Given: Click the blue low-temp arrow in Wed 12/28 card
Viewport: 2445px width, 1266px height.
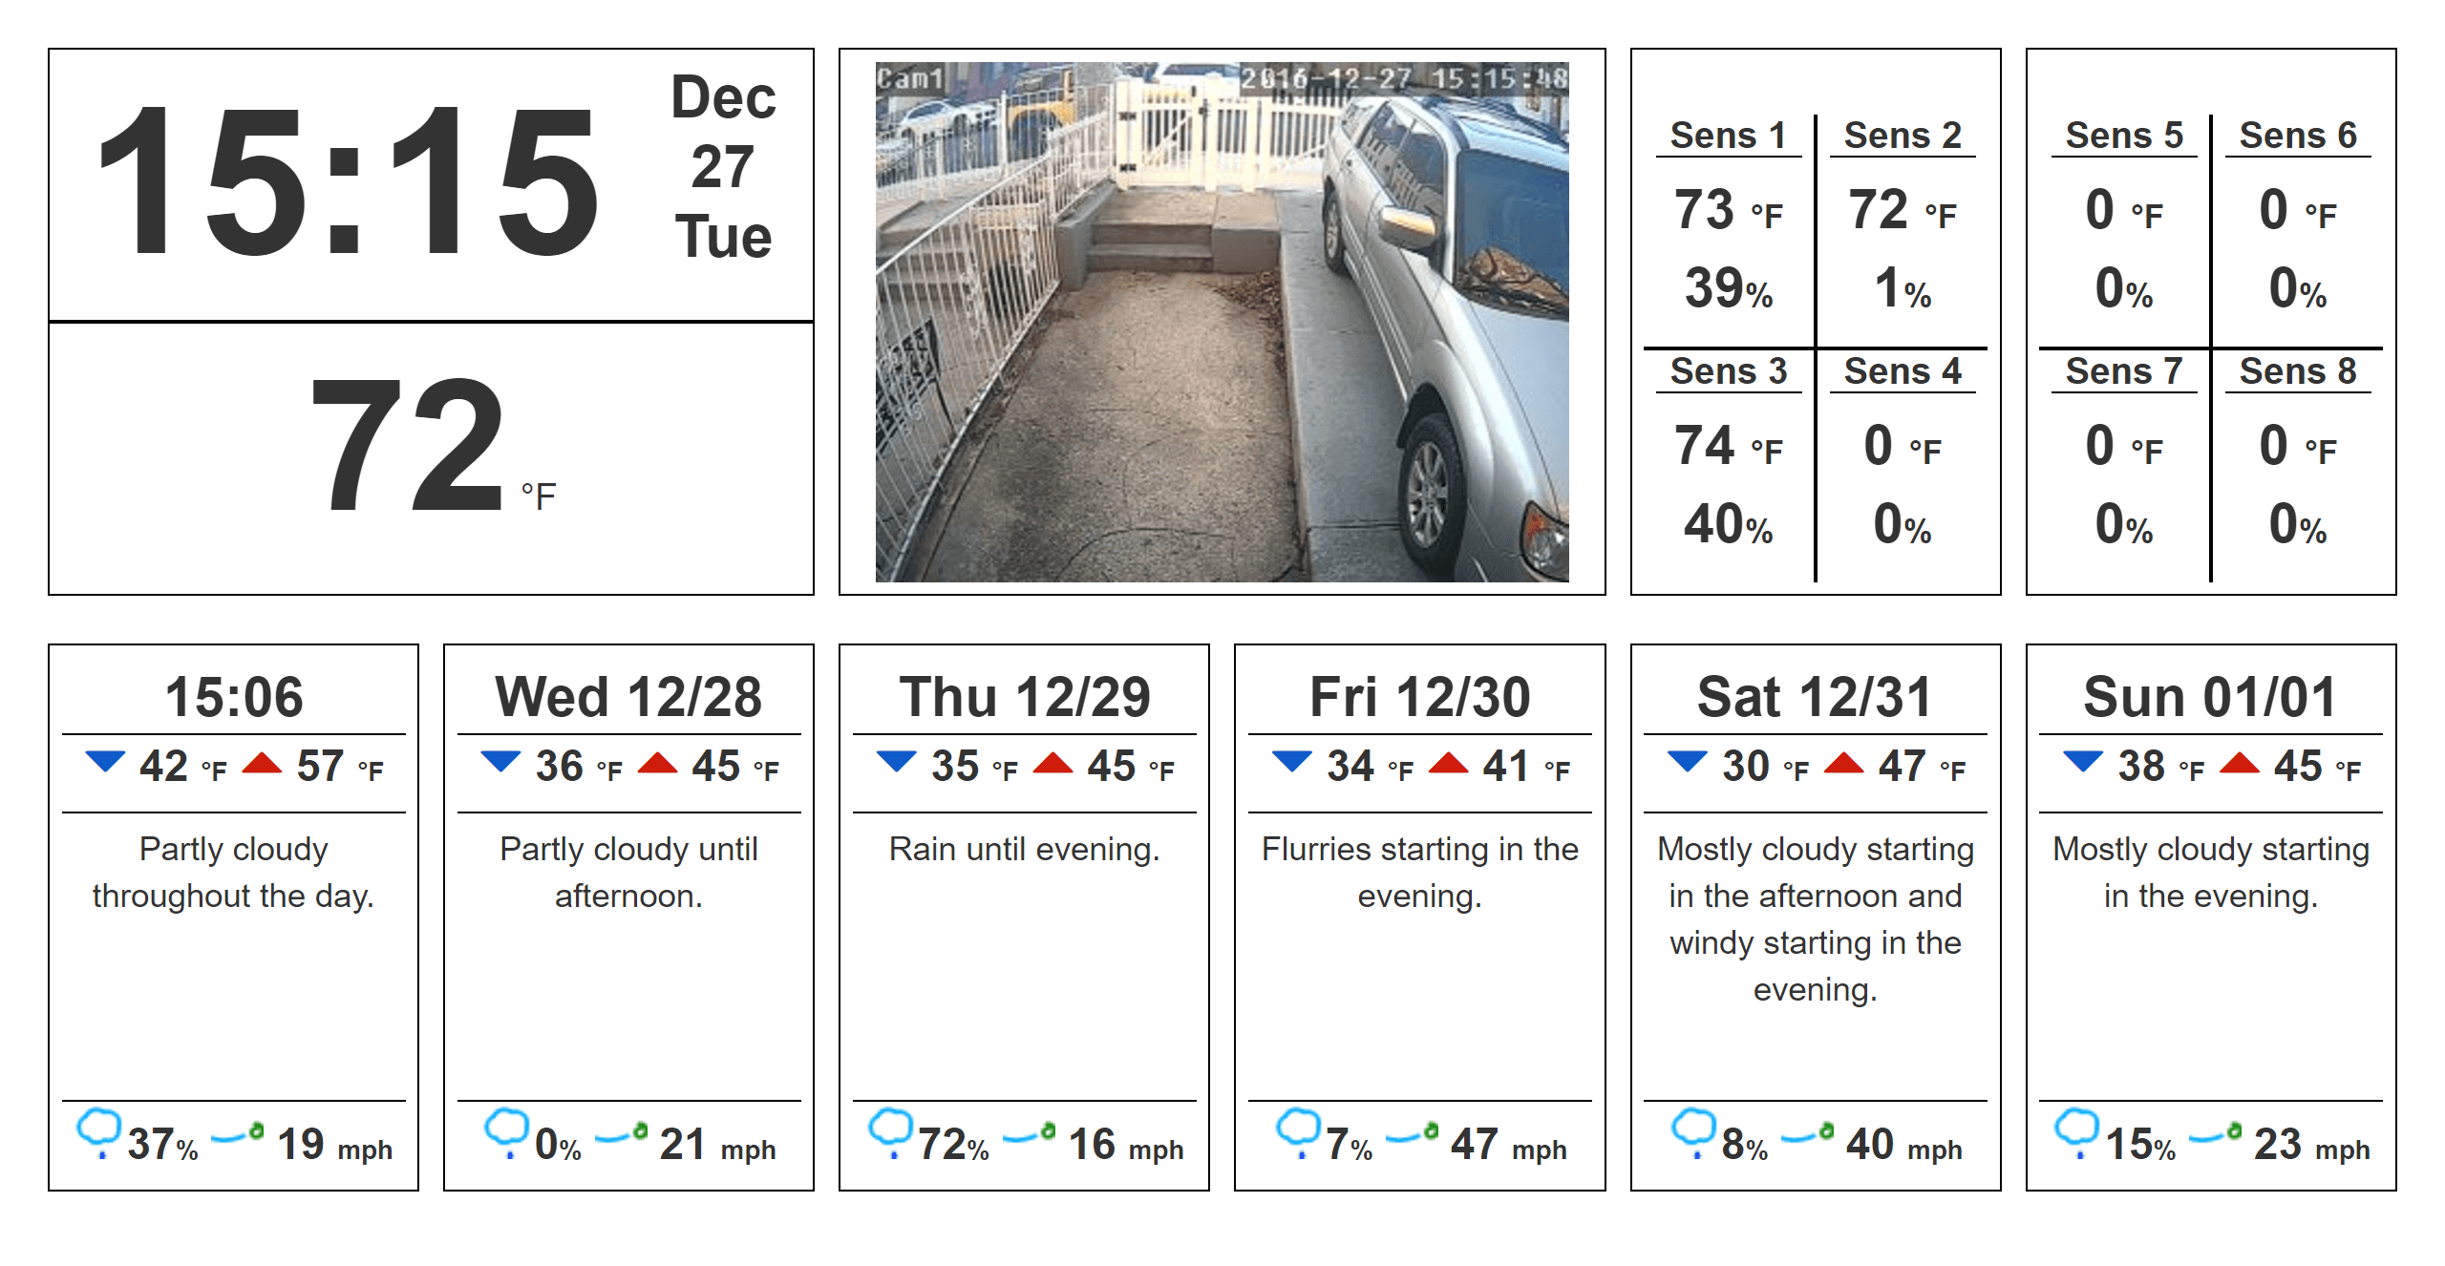Looking at the screenshot, I should pos(500,762).
